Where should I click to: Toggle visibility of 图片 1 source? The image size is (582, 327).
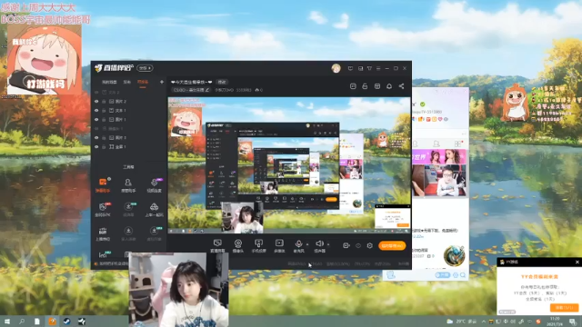96,119
